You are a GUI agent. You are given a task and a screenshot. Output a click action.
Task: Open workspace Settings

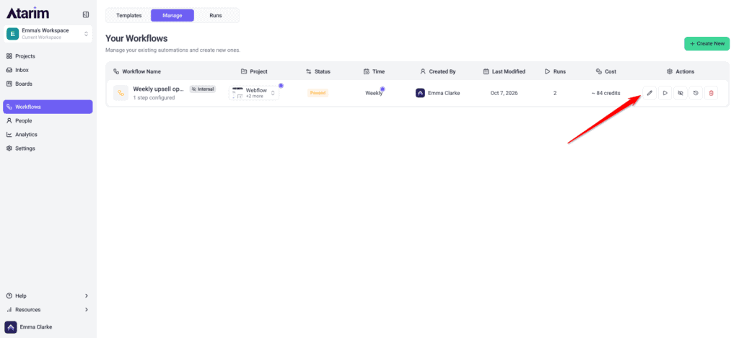tap(48, 148)
